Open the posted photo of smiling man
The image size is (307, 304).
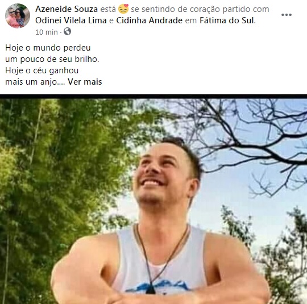click(x=153, y=199)
